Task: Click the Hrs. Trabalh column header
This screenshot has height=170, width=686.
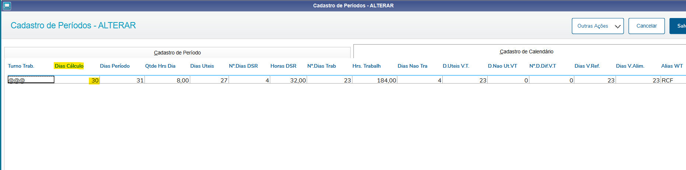Action: tap(366, 66)
